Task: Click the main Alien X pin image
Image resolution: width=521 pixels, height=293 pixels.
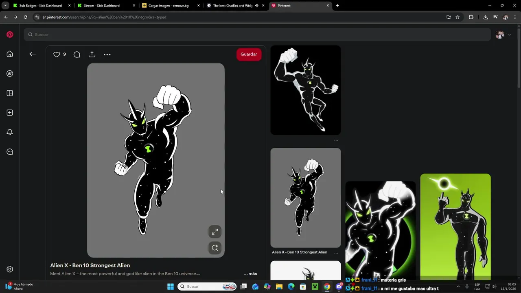Action: [x=155, y=160]
